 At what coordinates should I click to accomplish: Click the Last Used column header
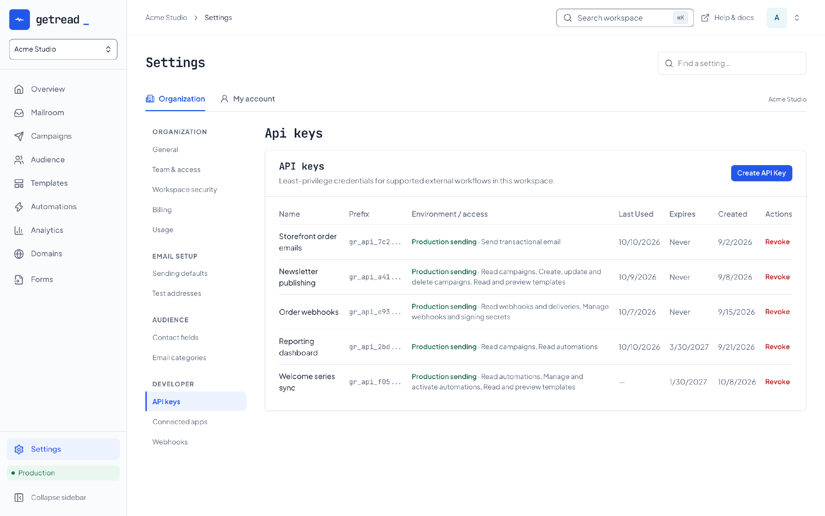(636, 214)
